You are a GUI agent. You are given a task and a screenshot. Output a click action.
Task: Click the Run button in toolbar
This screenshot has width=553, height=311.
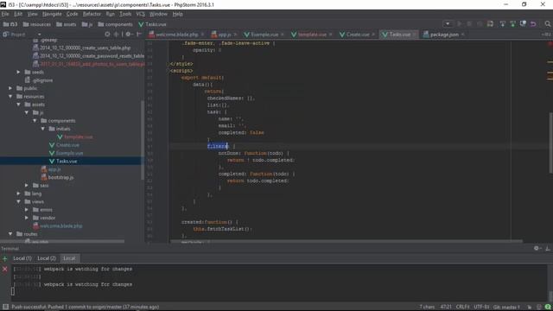459,24
